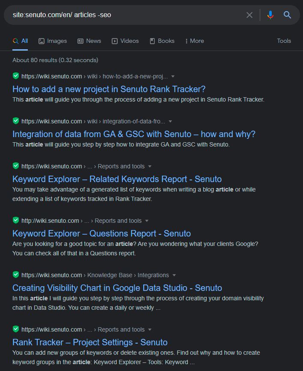This screenshot has width=303, height=371.
Task: Switch to the Books tab
Action: tap(162, 41)
